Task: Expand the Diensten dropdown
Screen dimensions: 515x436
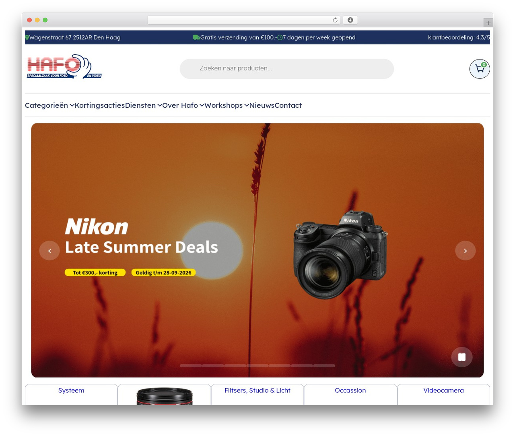Action: [x=144, y=105]
